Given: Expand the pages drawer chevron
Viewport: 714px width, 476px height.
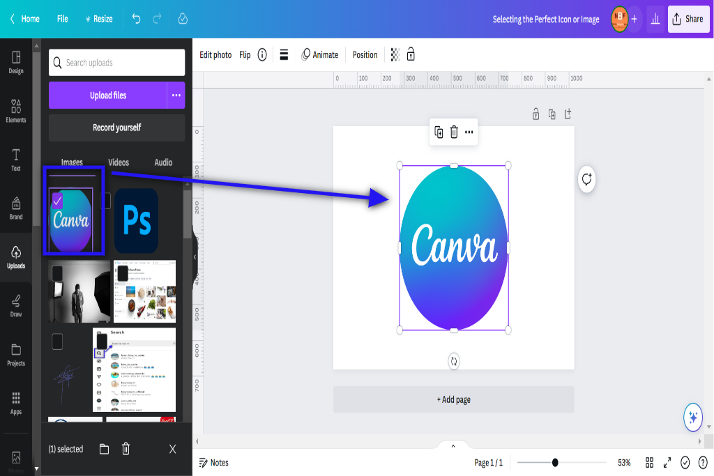Looking at the screenshot, I should pos(453,446).
